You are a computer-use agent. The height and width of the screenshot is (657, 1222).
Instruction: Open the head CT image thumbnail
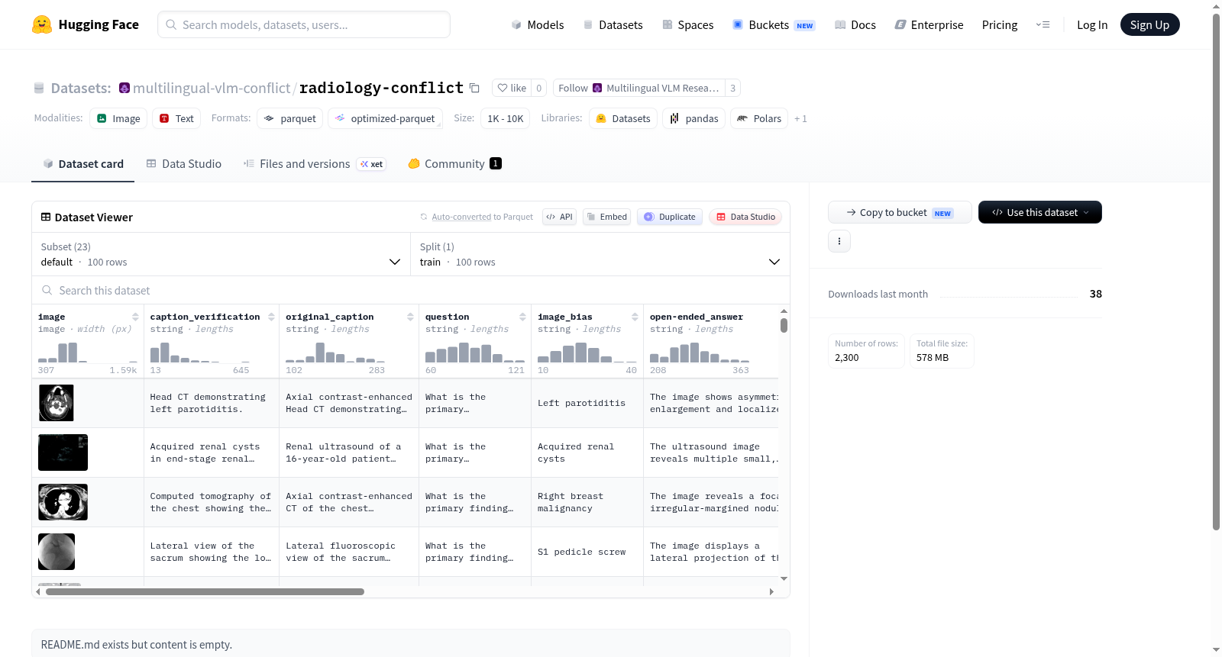coord(57,403)
